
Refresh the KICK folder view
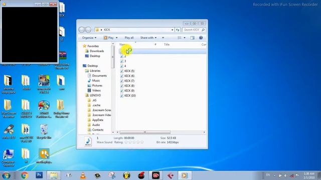178,30
